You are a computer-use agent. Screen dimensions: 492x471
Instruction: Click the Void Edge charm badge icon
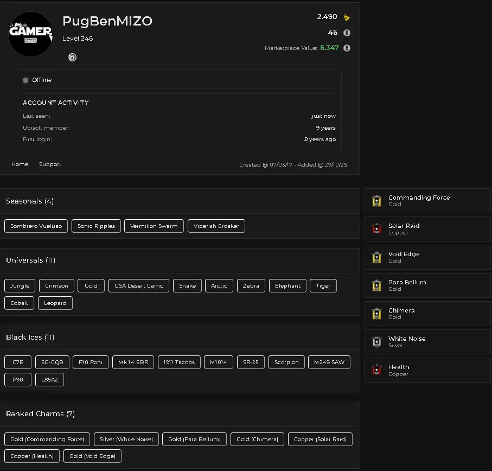coord(377,257)
